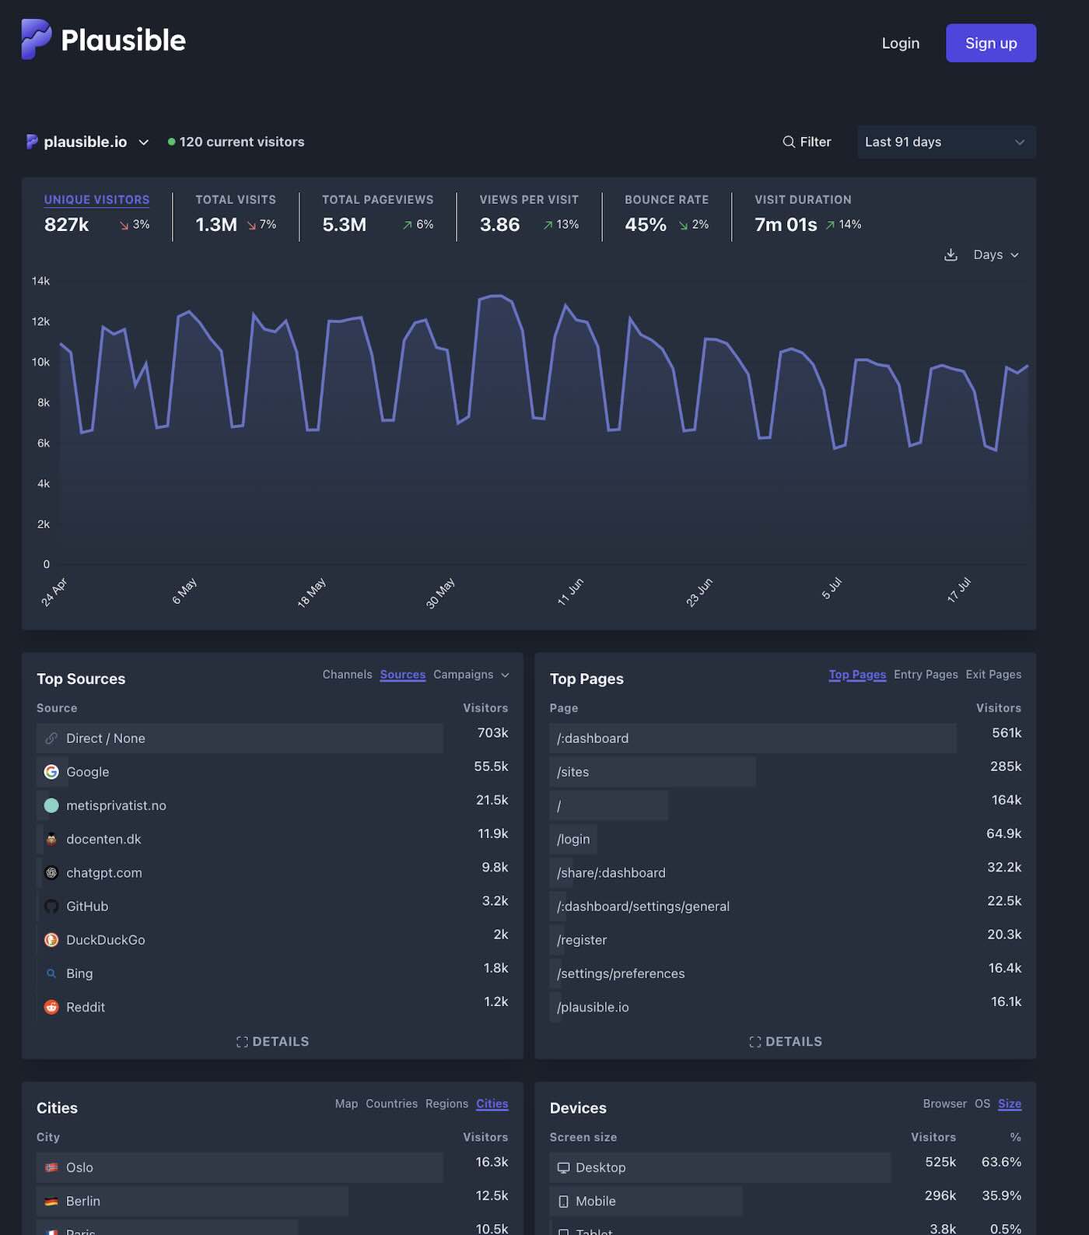Viewport: 1089px width, 1235px height.
Task: Switch to the Regions tab
Action: coord(446,1104)
